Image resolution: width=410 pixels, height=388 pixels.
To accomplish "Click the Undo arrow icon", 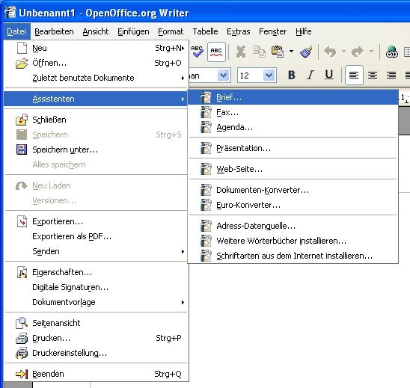I will pos(330,52).
